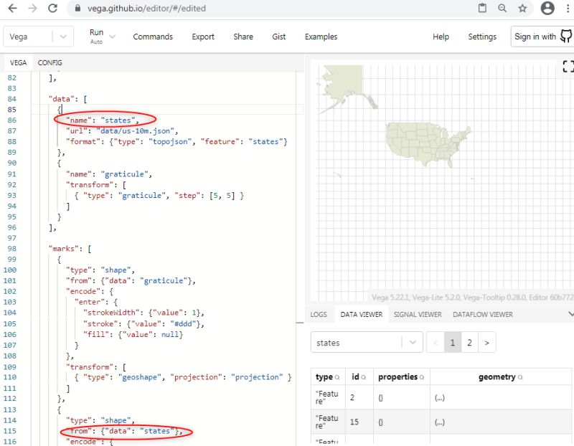Click the "name": "graticule" code line
Image resolution: width=574 pixels, height=446 pixels.
click(109, 174)
